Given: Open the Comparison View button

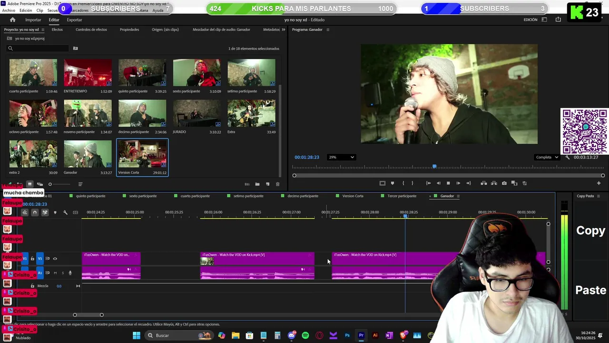Looking at the screenshot, I should click(x=514, y=183).
